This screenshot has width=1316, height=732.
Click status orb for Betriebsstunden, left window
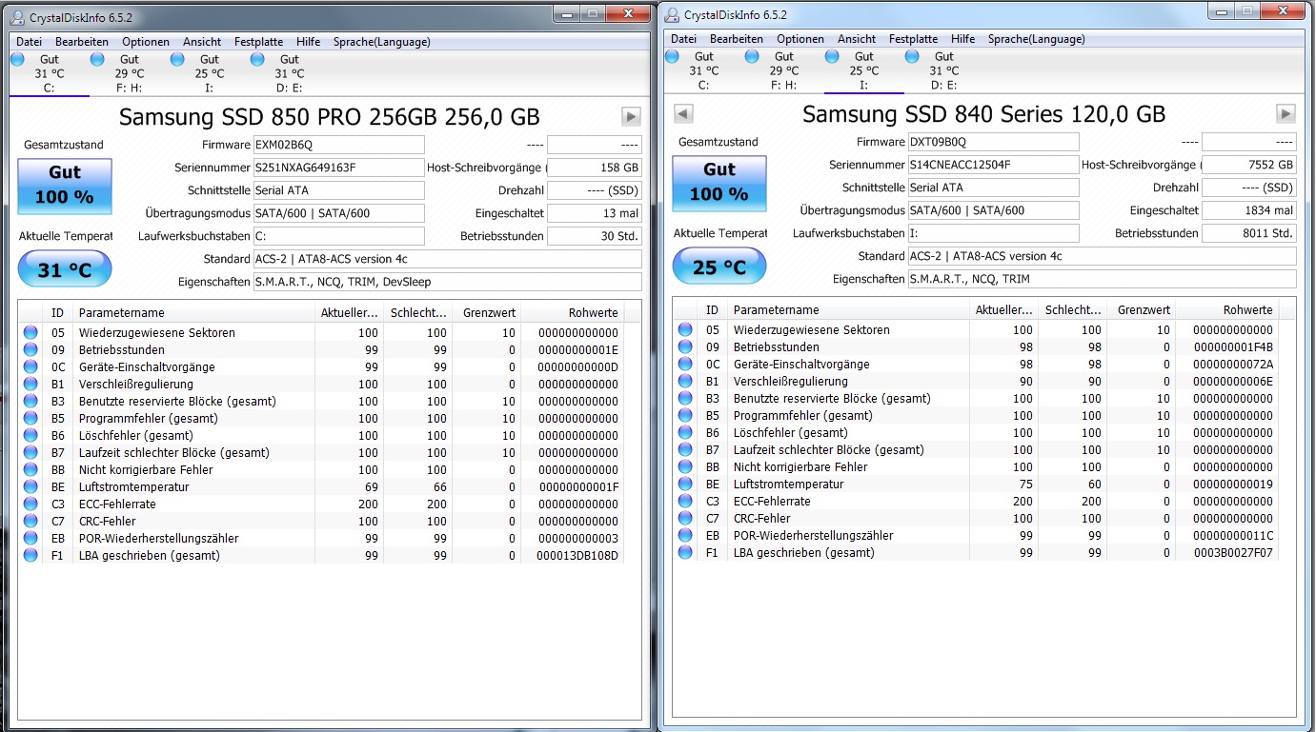click(30, 350)
